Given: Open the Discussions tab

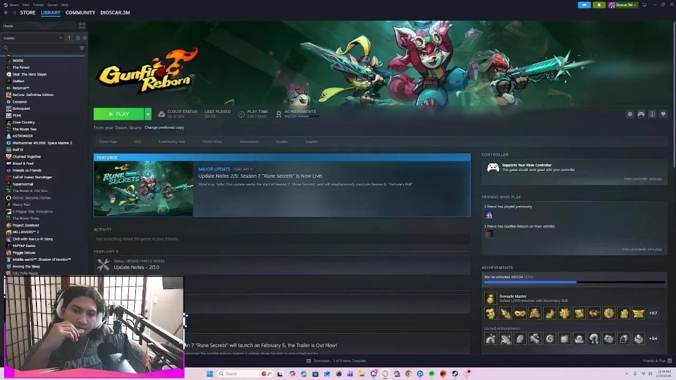Looking at the screenshot, I should (249, 141).
